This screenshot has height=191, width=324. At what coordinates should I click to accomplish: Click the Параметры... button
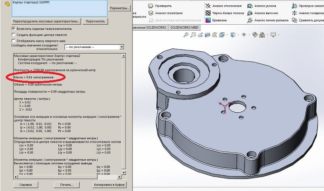[120, 8]
